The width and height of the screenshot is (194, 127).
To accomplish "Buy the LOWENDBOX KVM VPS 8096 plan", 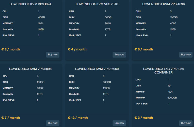I will tap(53, 123).
